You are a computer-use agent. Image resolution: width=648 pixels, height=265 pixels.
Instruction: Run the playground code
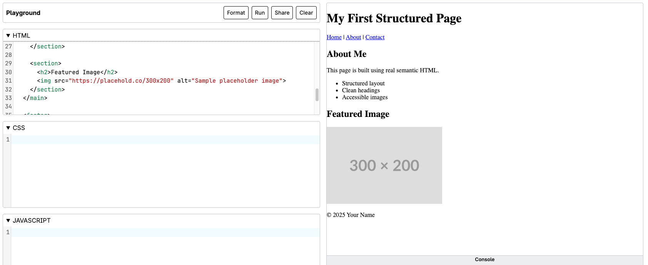(x=260, y=13)
